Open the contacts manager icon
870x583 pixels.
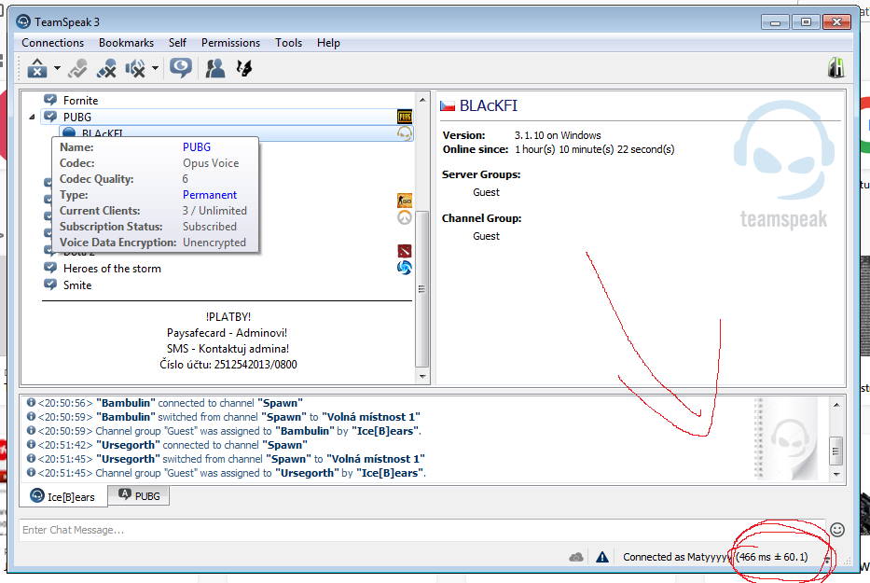point(214,68)
